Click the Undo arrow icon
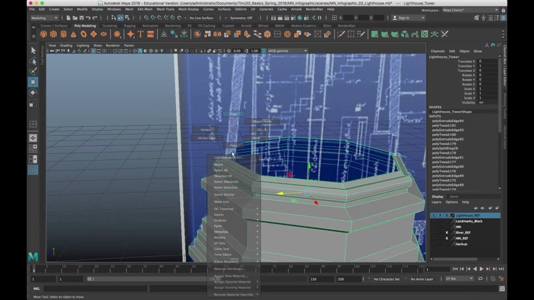This screenshot has height=300, width=534. click(88, 18)
